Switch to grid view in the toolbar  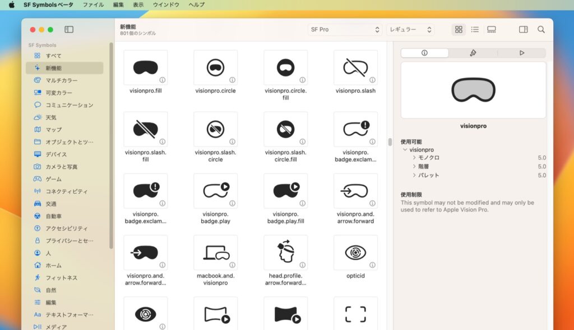459,30
